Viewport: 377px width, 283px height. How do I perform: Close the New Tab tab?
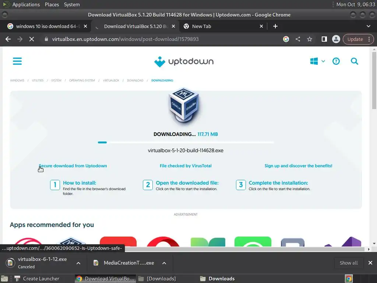pyautogui.click(x=261, y=26)
